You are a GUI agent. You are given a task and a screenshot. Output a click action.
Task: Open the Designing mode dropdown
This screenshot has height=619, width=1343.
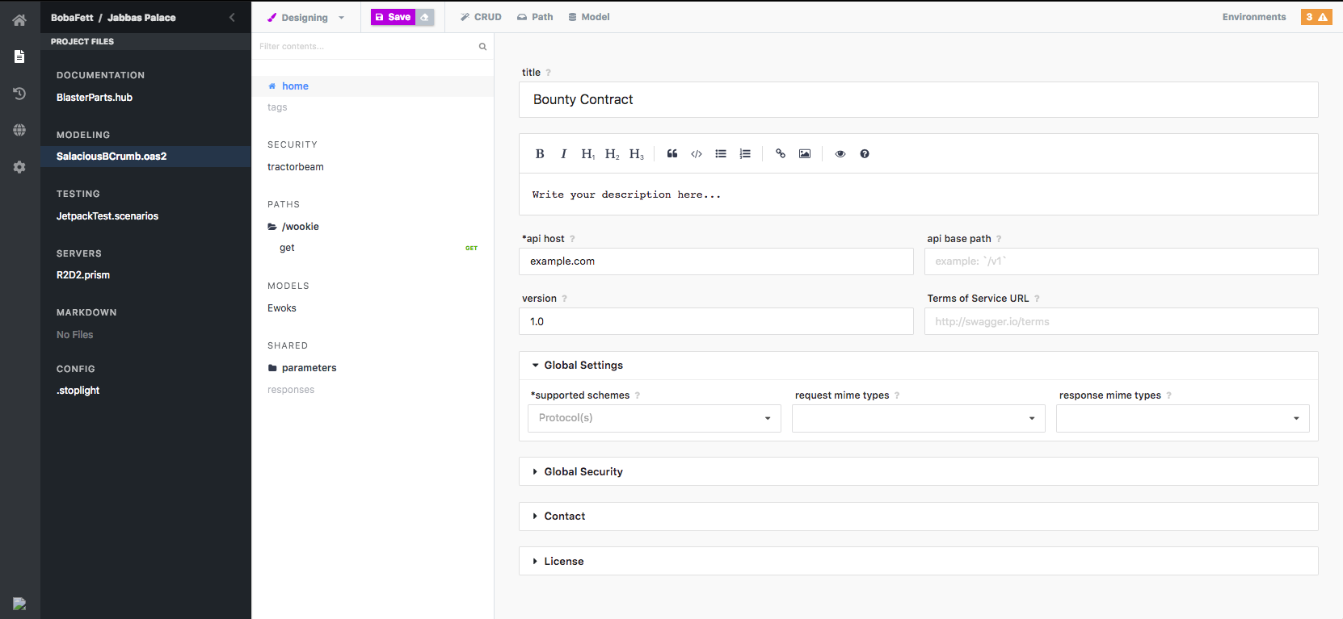[x=306, y=17]
